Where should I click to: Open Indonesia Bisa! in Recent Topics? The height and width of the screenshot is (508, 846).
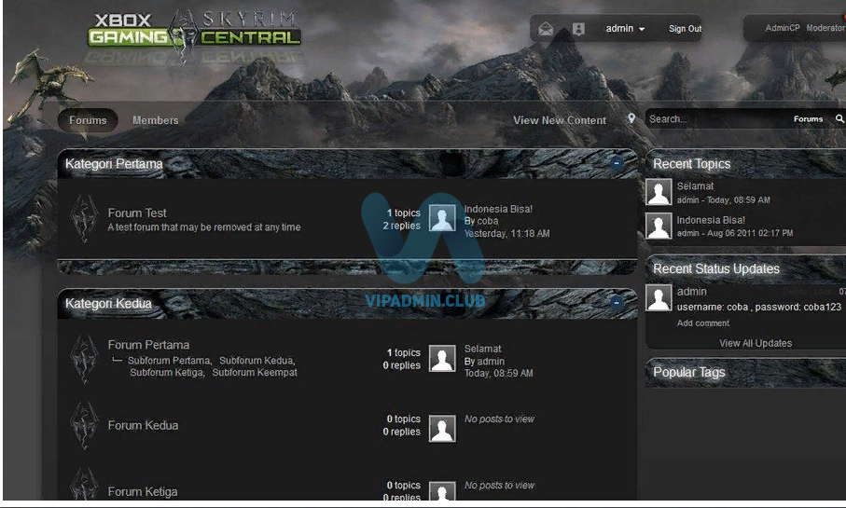[711, 220]
